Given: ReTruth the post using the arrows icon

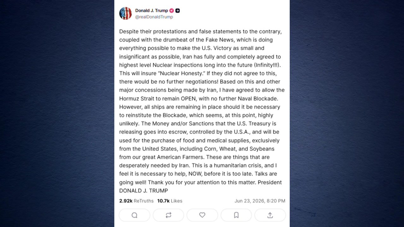Looking at the screenshot, I should [x=168, y=215].
